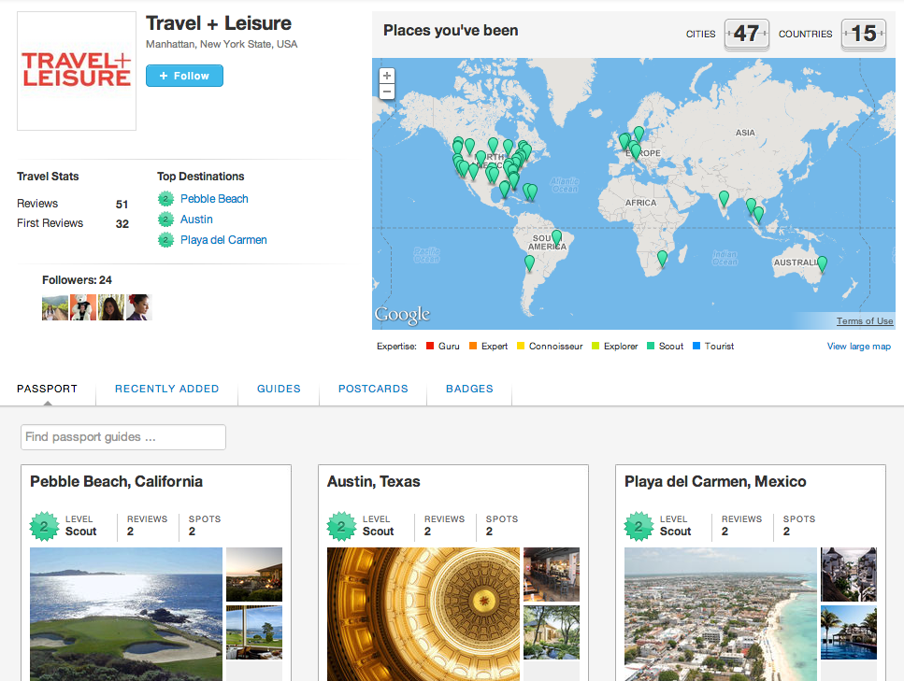This screenshot has width=904, height=681.
Task: Zoom out on the map
Action: 387,91
